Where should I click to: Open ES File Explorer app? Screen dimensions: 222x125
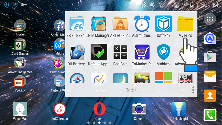tap(77, 24)
